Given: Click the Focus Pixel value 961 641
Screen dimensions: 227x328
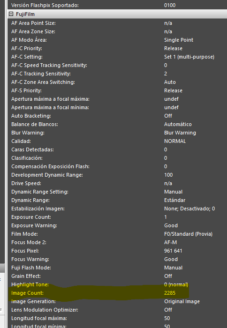Looking at the screenshot, I should [173, 251].
